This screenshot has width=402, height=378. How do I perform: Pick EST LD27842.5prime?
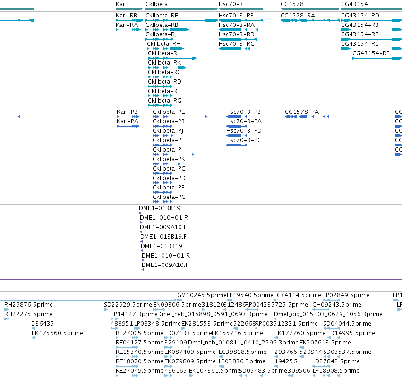336,362
